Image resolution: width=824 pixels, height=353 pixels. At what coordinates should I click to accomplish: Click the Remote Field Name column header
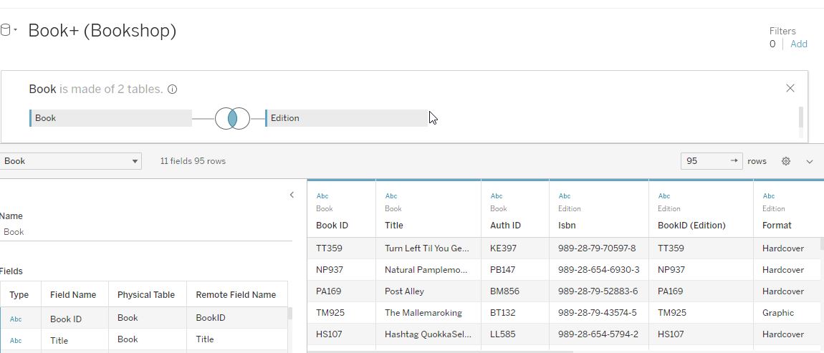tap(236, 294)
